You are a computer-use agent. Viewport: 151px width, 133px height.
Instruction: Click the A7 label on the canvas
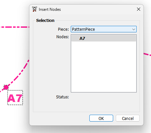[15, 98]
